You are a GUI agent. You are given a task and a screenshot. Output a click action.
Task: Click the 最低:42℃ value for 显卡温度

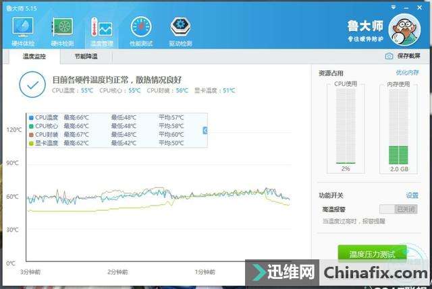coord(124,143)
